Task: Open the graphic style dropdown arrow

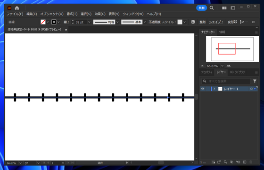Action: pos(185,22)
